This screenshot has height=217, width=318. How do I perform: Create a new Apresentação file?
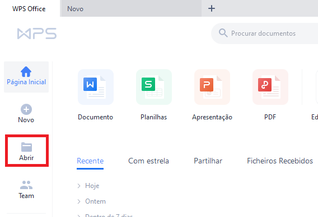tap(212, 87)
